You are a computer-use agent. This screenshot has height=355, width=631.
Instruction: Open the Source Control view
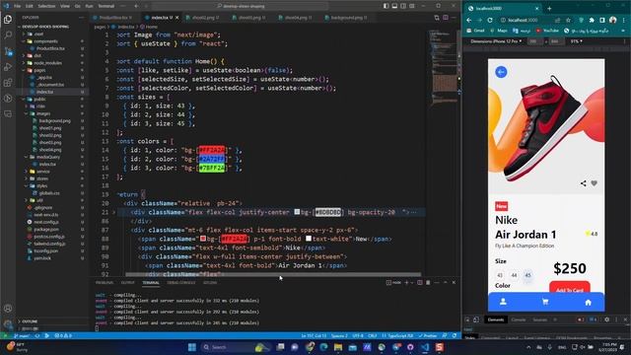pos(8,51)
